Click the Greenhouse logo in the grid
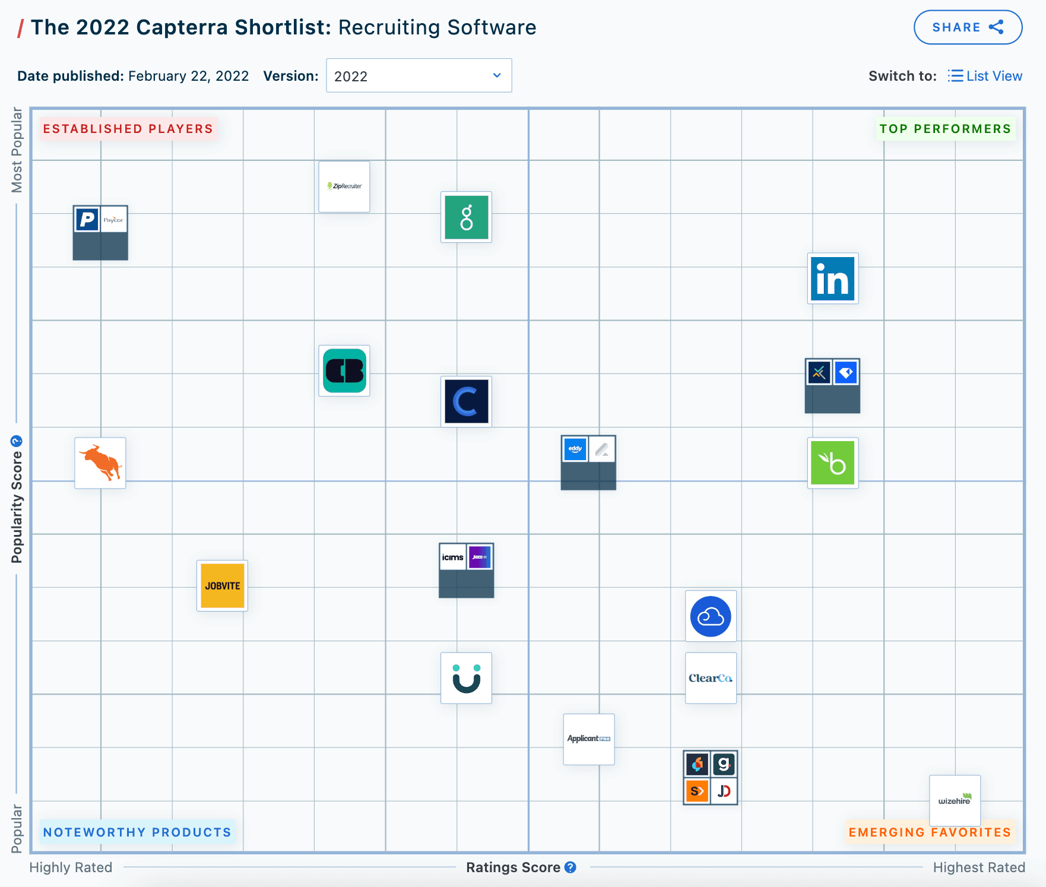 (x=466, y=217)
